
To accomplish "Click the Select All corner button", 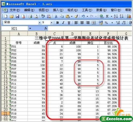I will tap(5, 34).
